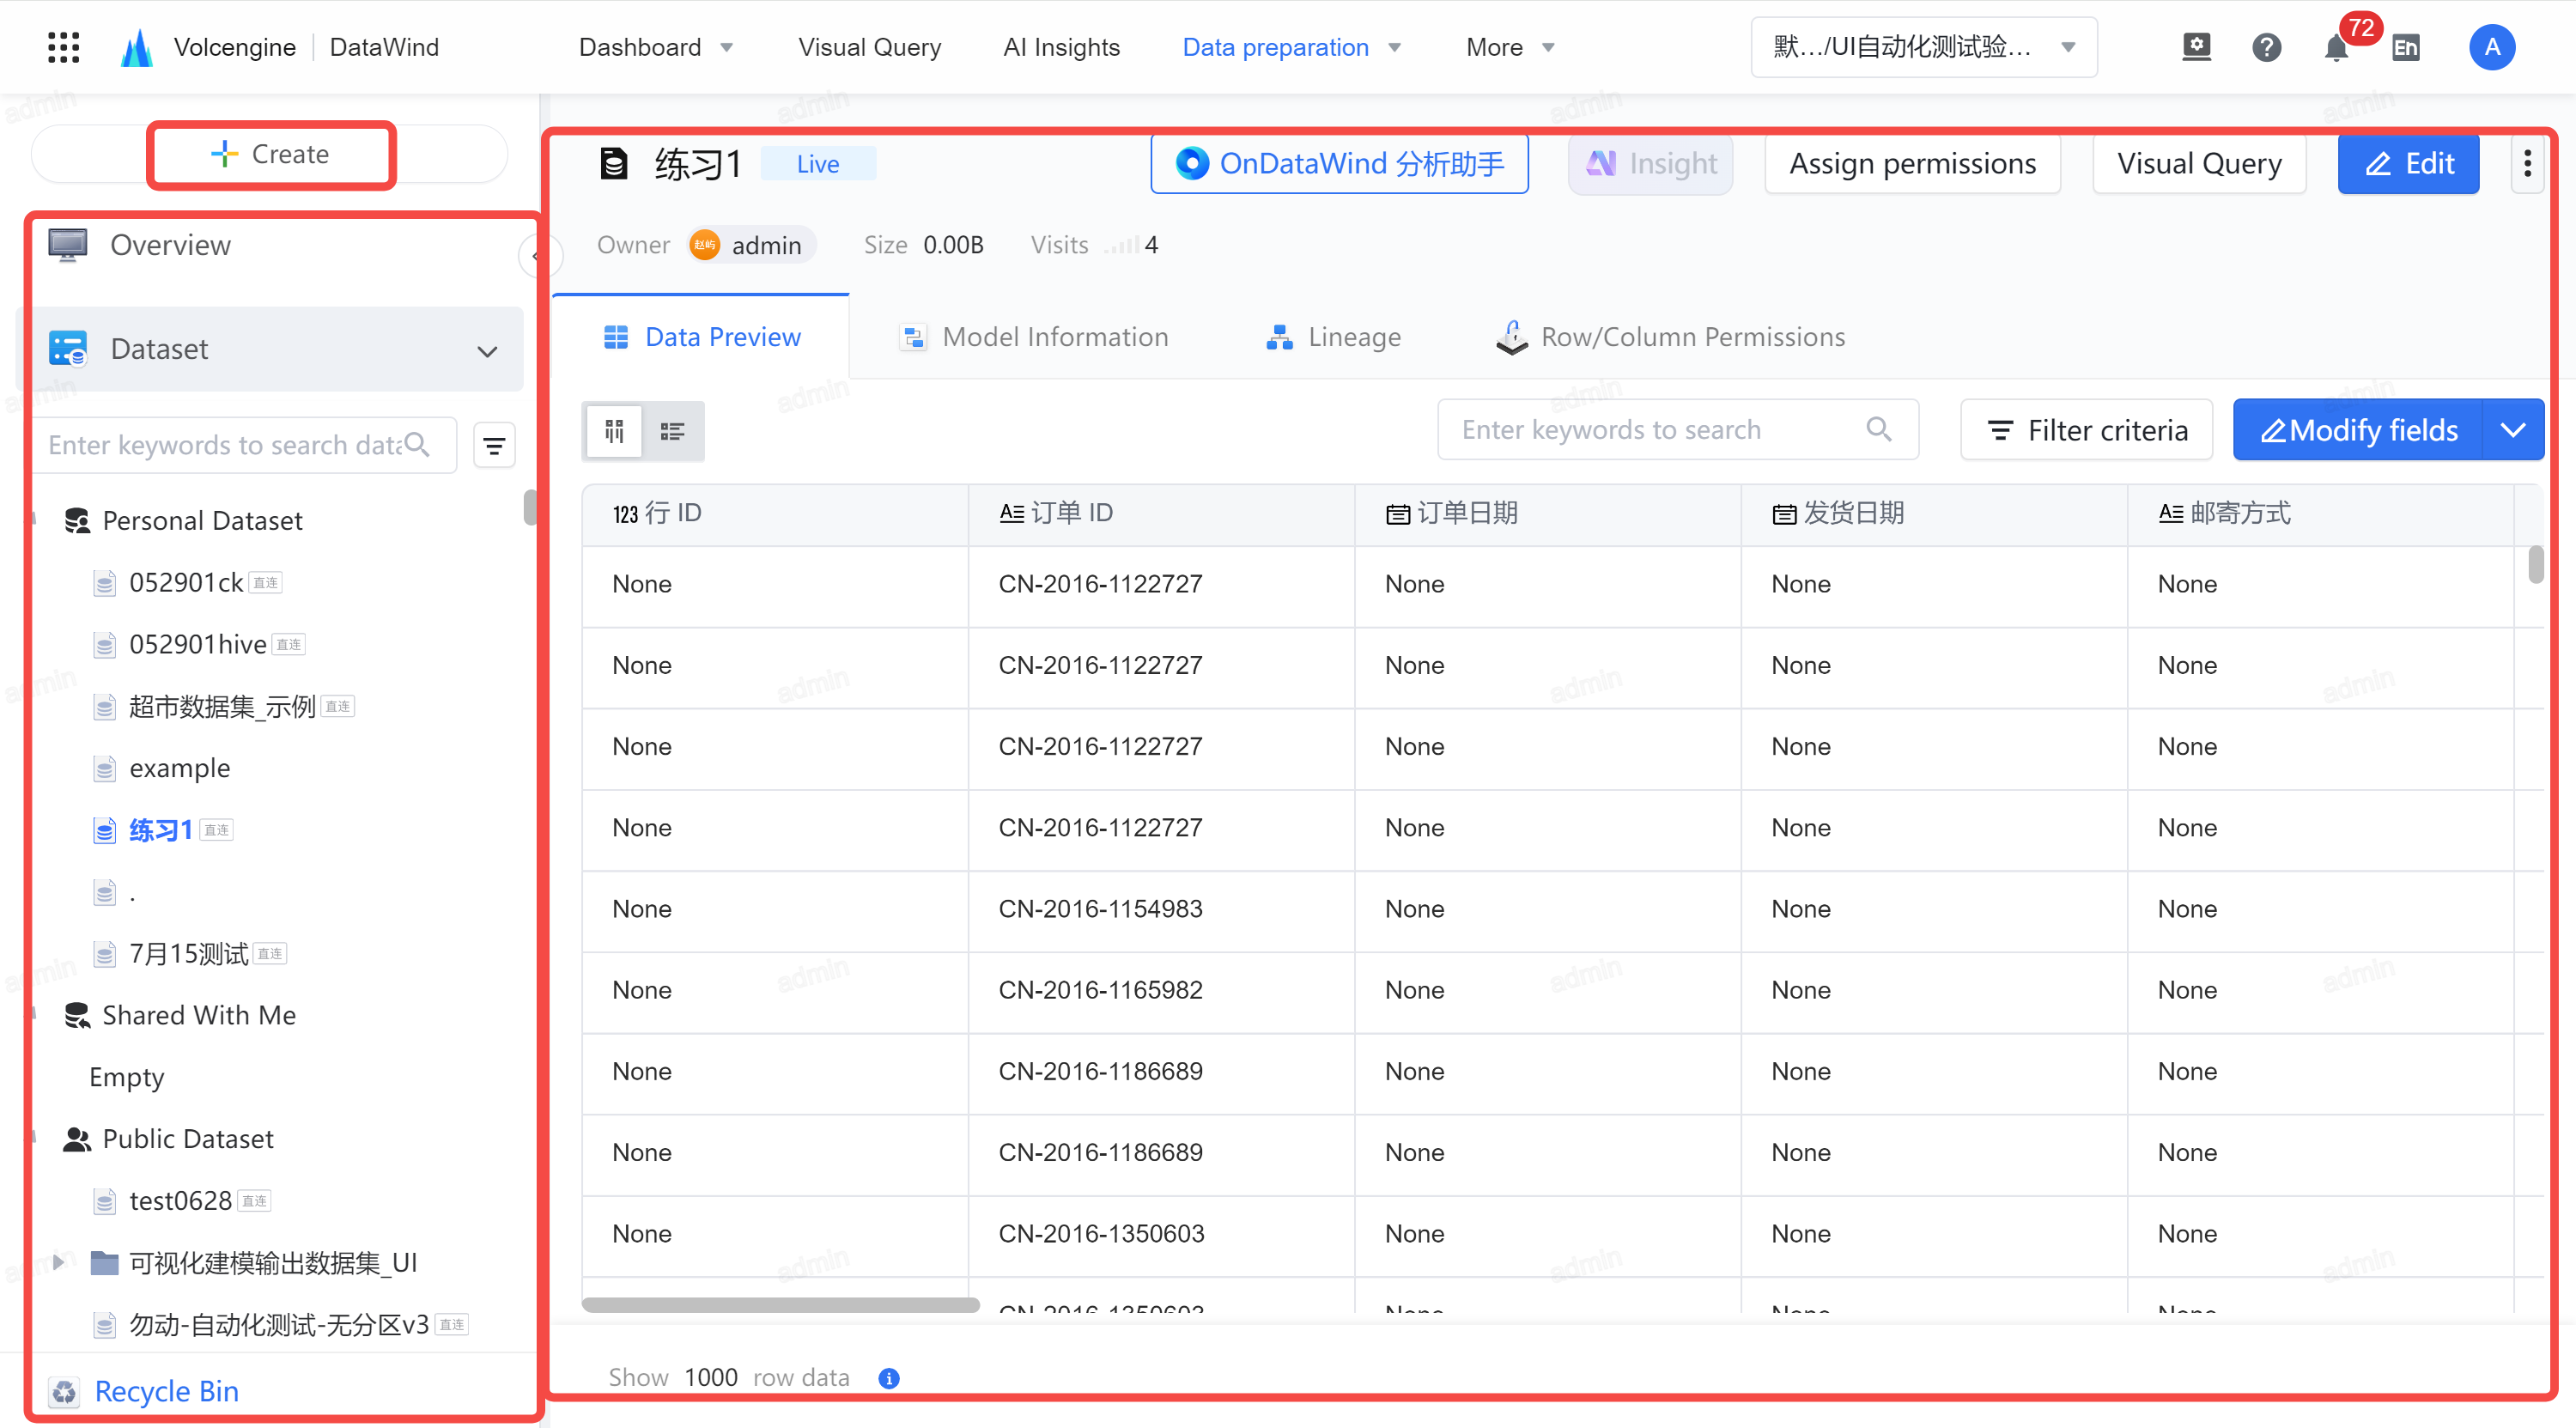Click the Insight button
The width and height of the screenshot is (2576, 1428).
tap(1650, 163)
